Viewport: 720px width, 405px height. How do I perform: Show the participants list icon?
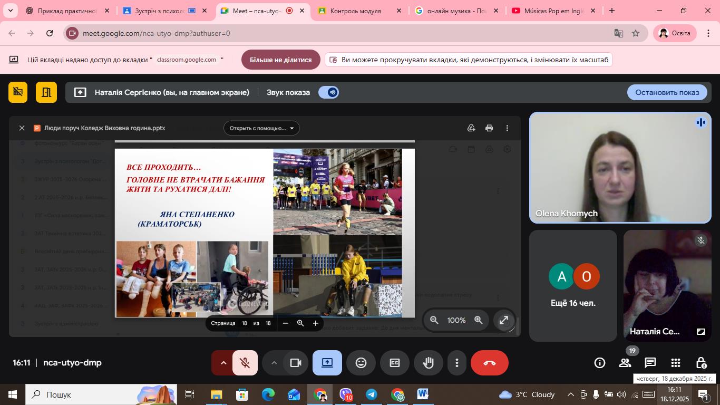point(625,363)
